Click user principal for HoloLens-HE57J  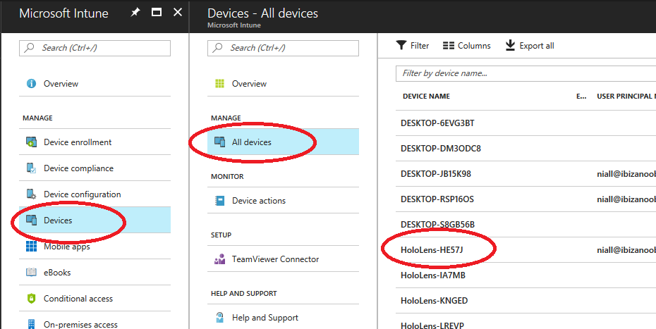tap(626, 250)
